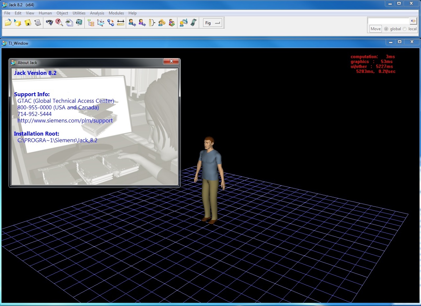Viewport: 421px width, 306px height.
Task: Click the hand pointer icon beside the search field
Action: click(x=413, y=21)
